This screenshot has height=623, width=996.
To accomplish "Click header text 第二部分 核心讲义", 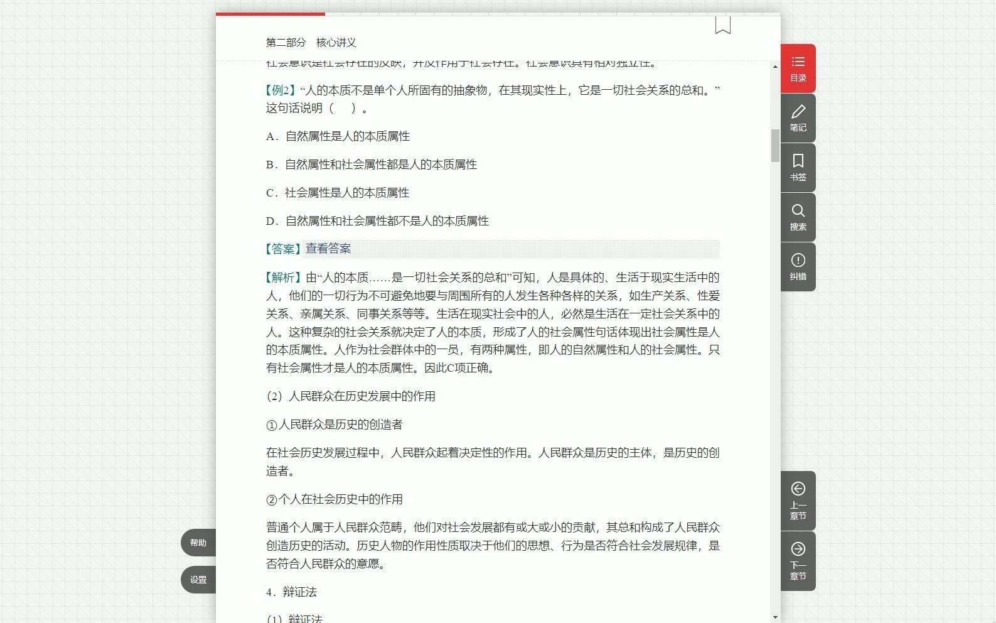I will tap(311, 43).
